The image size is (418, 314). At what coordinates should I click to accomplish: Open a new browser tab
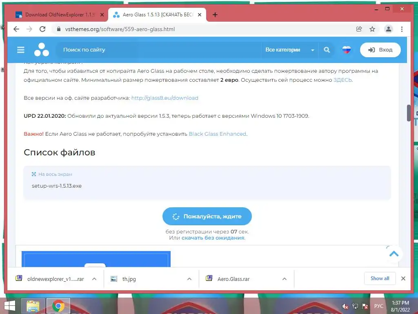[x=215, y=15]
